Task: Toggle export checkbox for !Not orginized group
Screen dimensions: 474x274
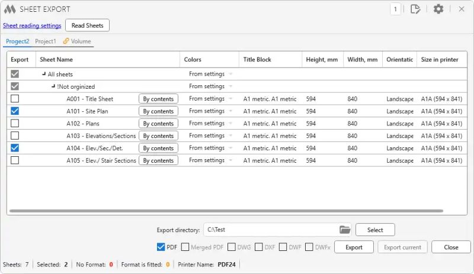Action: (14, 86)
